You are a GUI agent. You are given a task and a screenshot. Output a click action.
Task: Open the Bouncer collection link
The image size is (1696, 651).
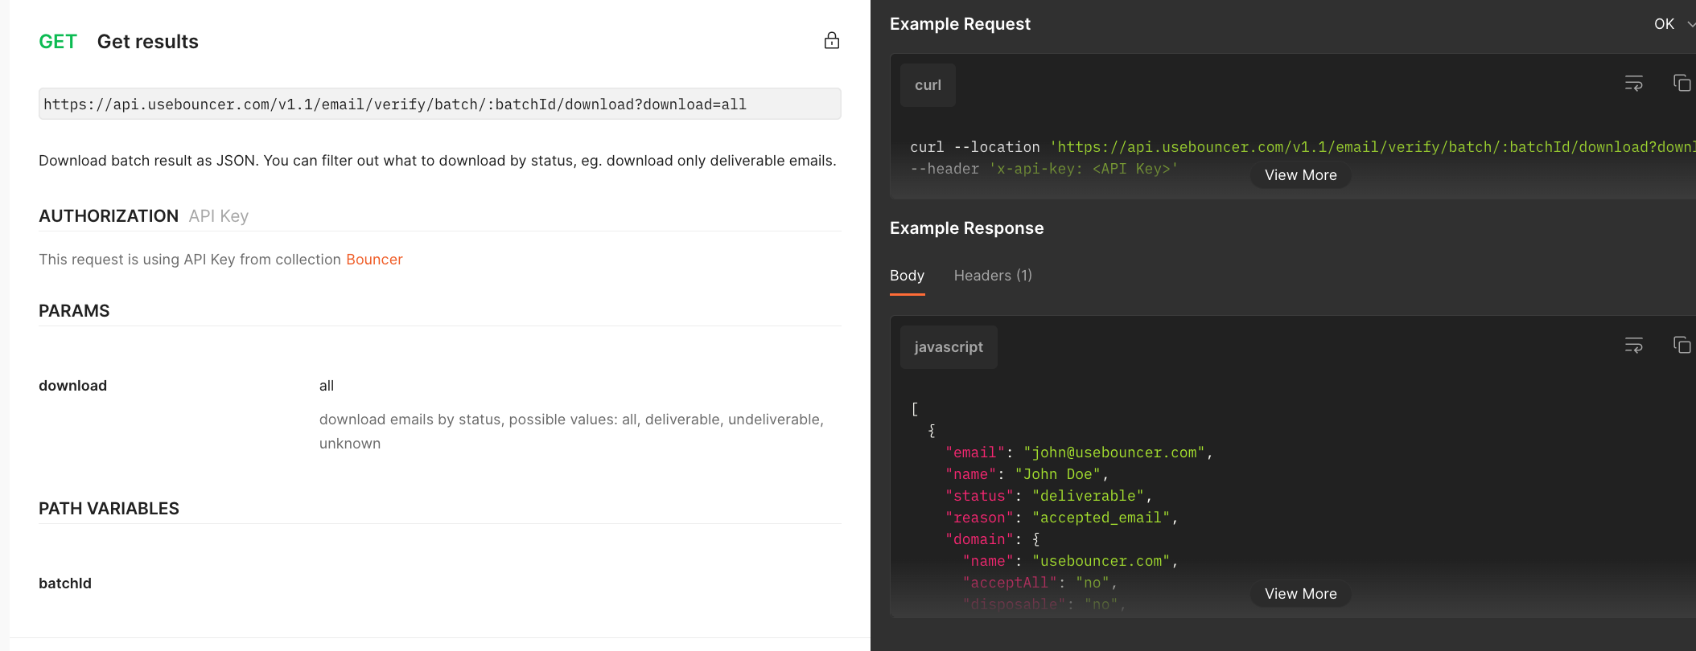click(x=374, y=260)
